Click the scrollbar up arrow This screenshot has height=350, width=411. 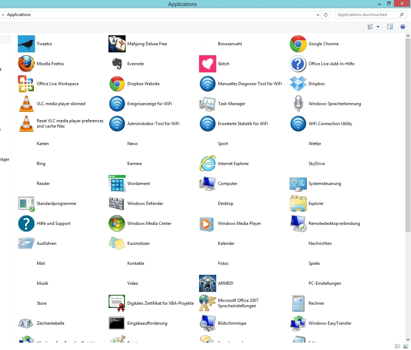(x=407, y=36)
